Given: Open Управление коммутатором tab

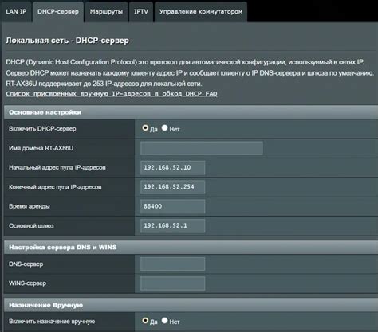Looking at the screenshot, I should point(201,12).
